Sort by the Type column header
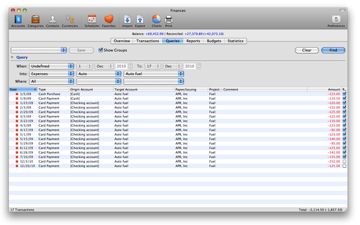The height and width of the screenshot is (225, 360). pos(53,89)
